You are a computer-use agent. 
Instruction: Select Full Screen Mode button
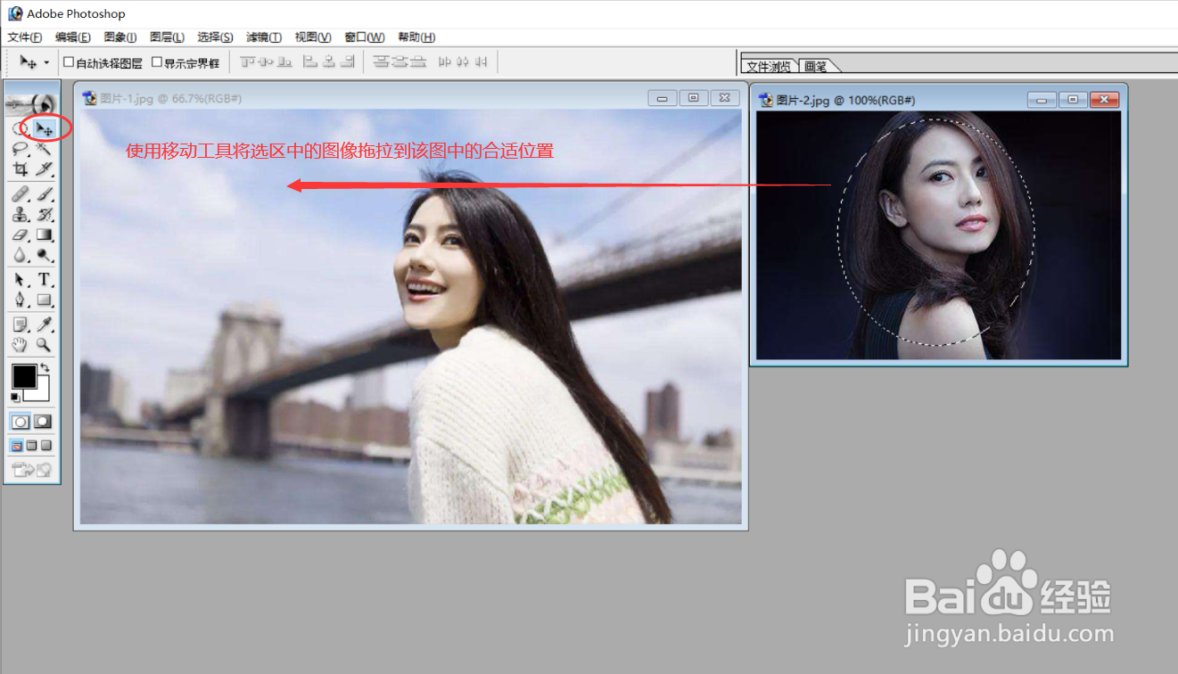[x=45, y=445]
